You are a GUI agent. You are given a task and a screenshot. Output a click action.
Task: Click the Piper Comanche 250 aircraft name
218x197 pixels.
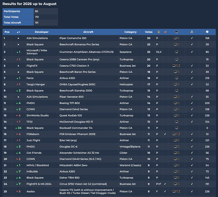73,38
